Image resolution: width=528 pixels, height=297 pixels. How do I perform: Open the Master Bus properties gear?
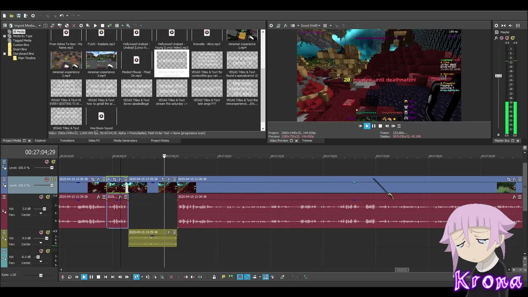point(496,26)
